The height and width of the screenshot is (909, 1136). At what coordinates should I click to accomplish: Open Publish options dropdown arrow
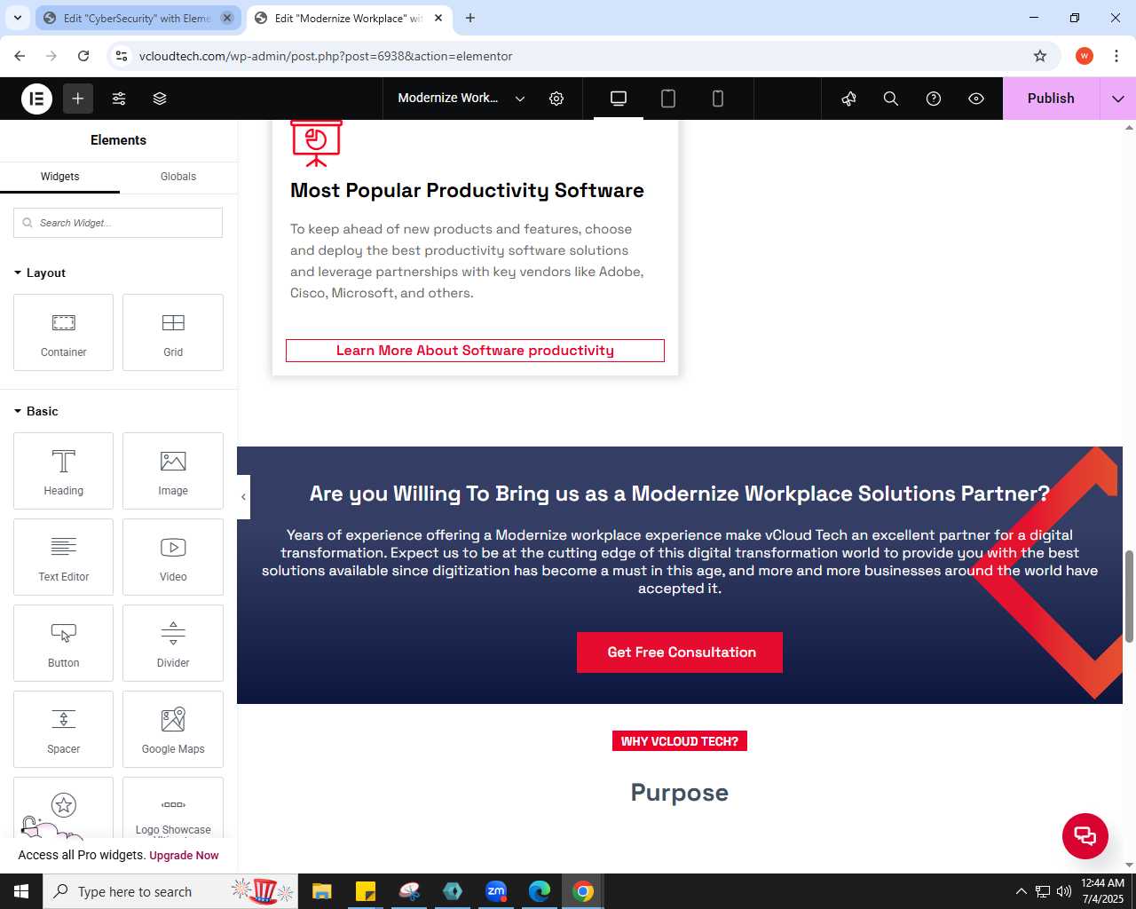click(1118, 99)
